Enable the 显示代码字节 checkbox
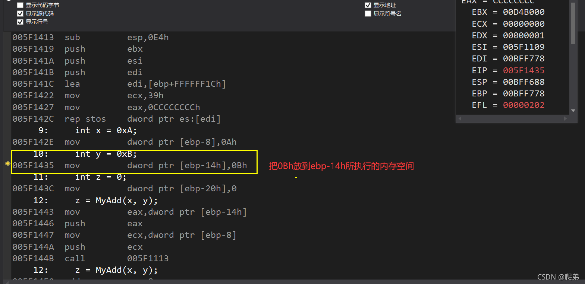 point(20,5)
